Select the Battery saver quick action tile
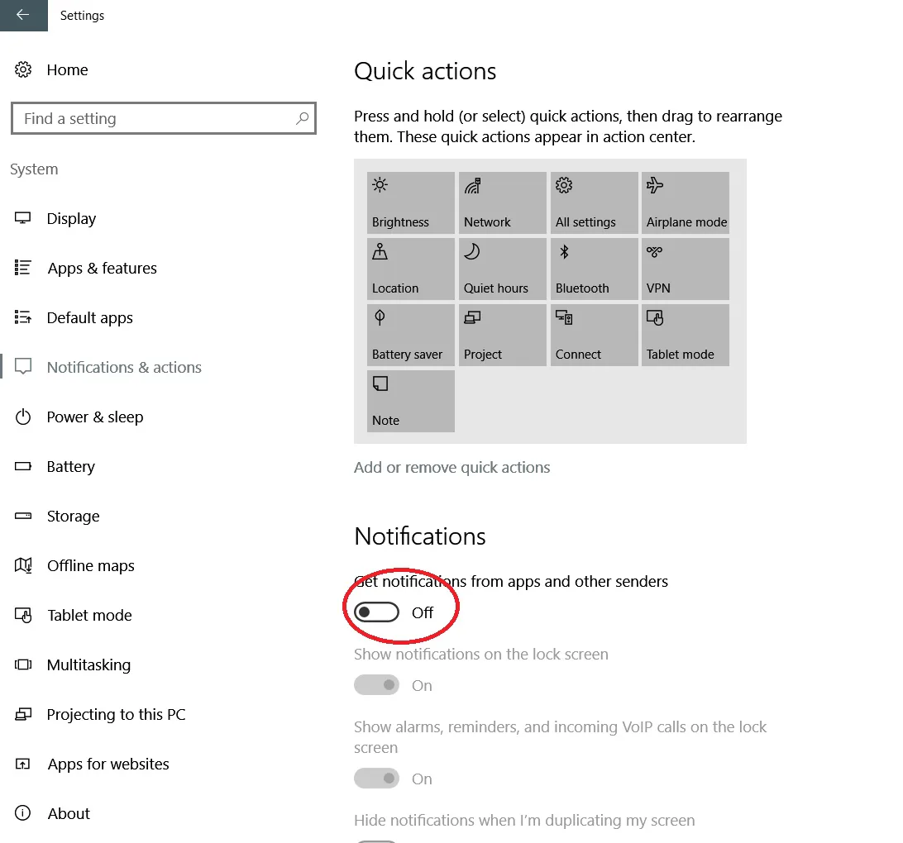The height and width of the screenshot is (843, 903). pyautogui.click(x=411, y=335)
